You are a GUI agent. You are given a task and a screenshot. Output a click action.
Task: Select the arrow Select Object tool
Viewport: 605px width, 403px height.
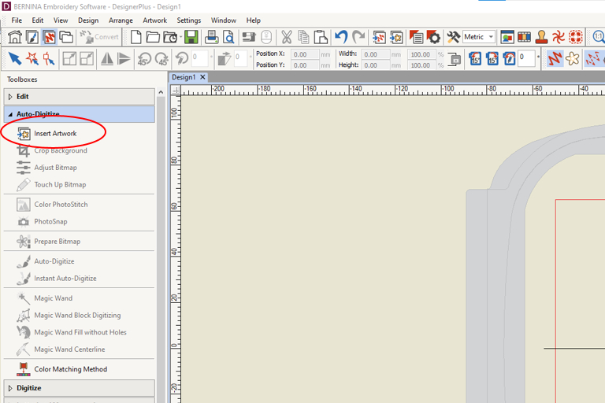(x=14, y=59)
